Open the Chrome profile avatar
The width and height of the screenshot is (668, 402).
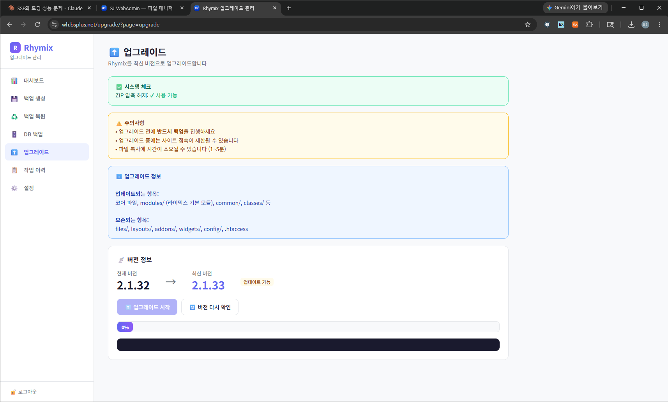[x=645, y=25]
